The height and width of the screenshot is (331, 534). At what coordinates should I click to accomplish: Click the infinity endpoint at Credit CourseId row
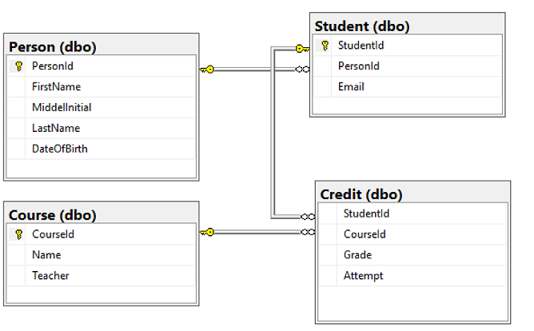[x=307, y=233]
